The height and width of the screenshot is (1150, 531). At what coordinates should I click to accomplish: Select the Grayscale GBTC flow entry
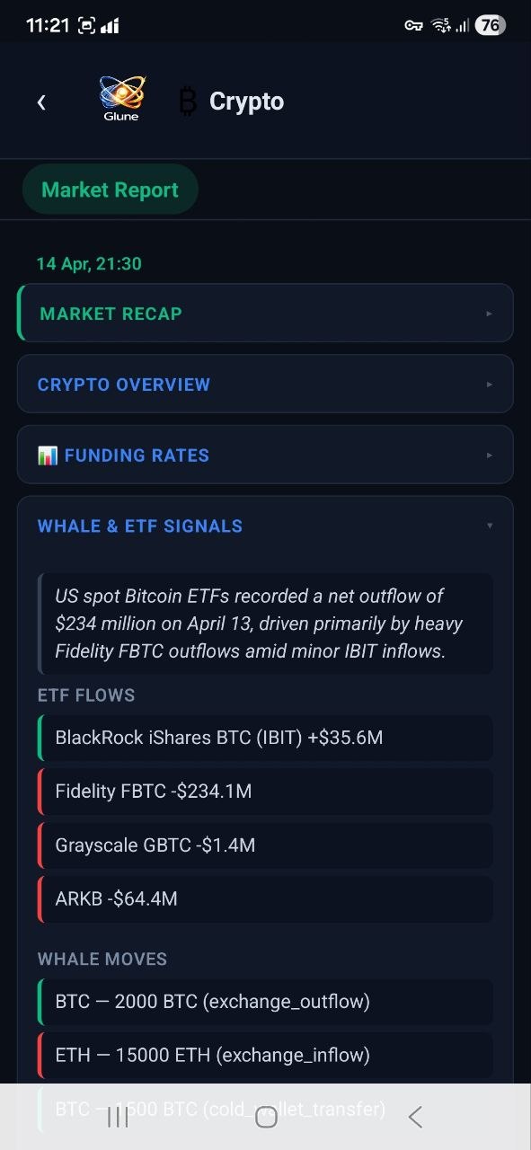tap(265, 845)
